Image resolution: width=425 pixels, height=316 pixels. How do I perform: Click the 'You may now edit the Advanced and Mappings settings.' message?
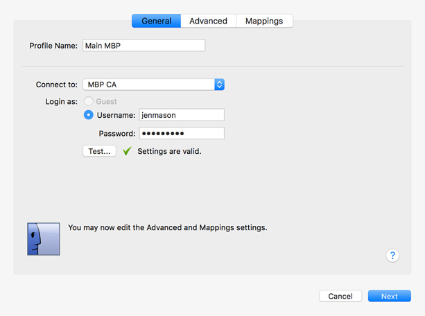[168, 228]
